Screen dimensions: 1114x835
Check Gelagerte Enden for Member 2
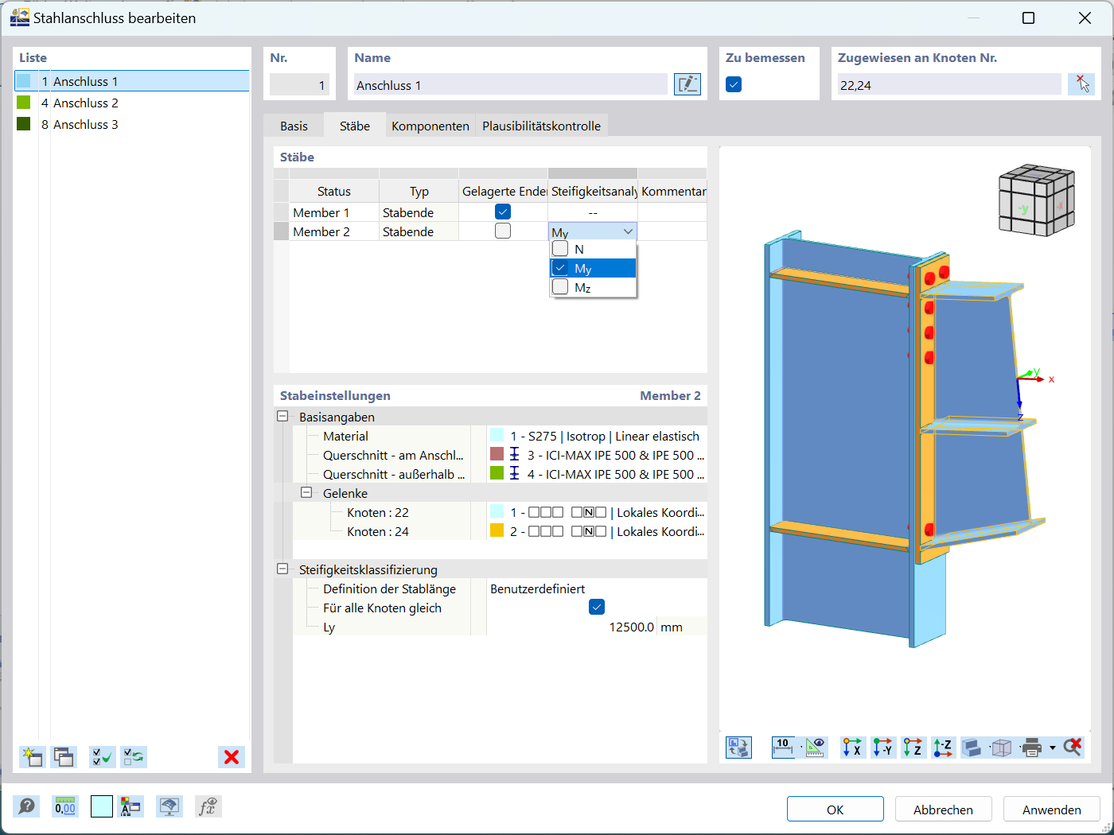pos(503,231)
